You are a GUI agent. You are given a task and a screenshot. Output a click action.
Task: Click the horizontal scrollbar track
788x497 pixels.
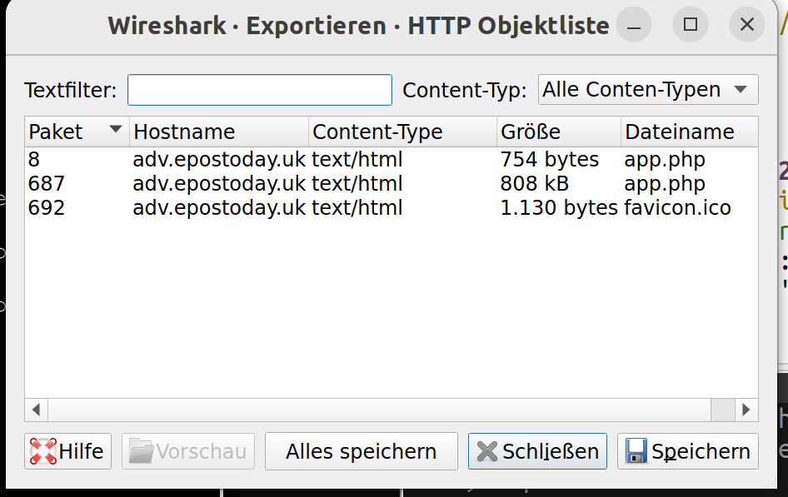tap(375, 410)
